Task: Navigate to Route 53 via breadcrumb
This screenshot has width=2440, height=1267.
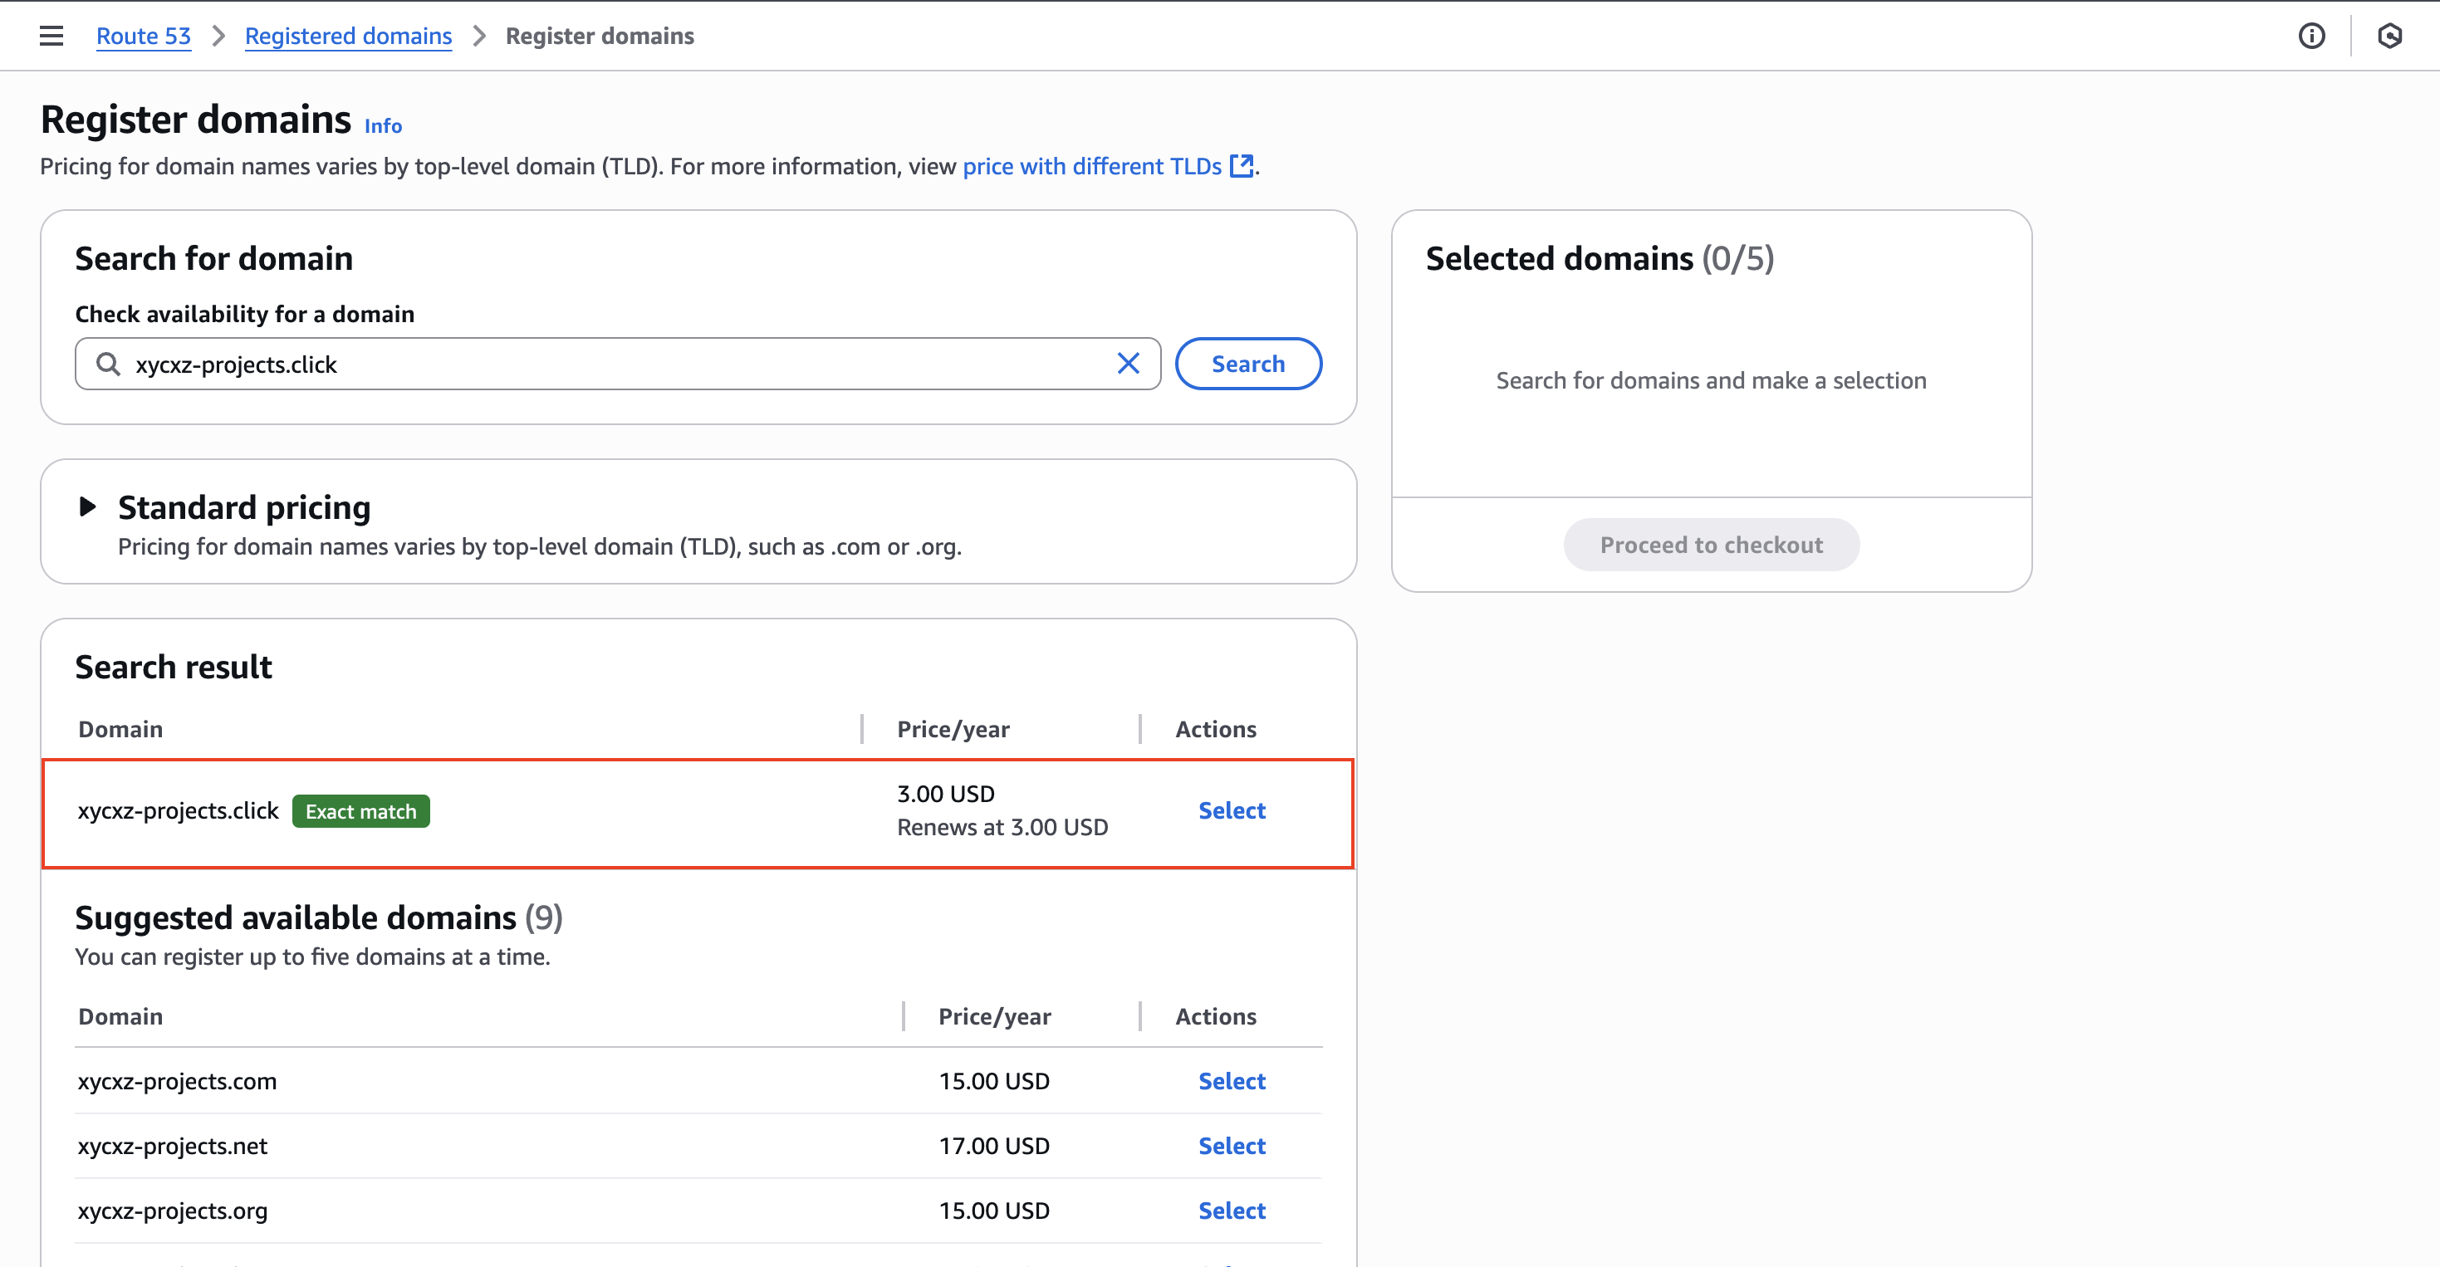Action: 143,35
